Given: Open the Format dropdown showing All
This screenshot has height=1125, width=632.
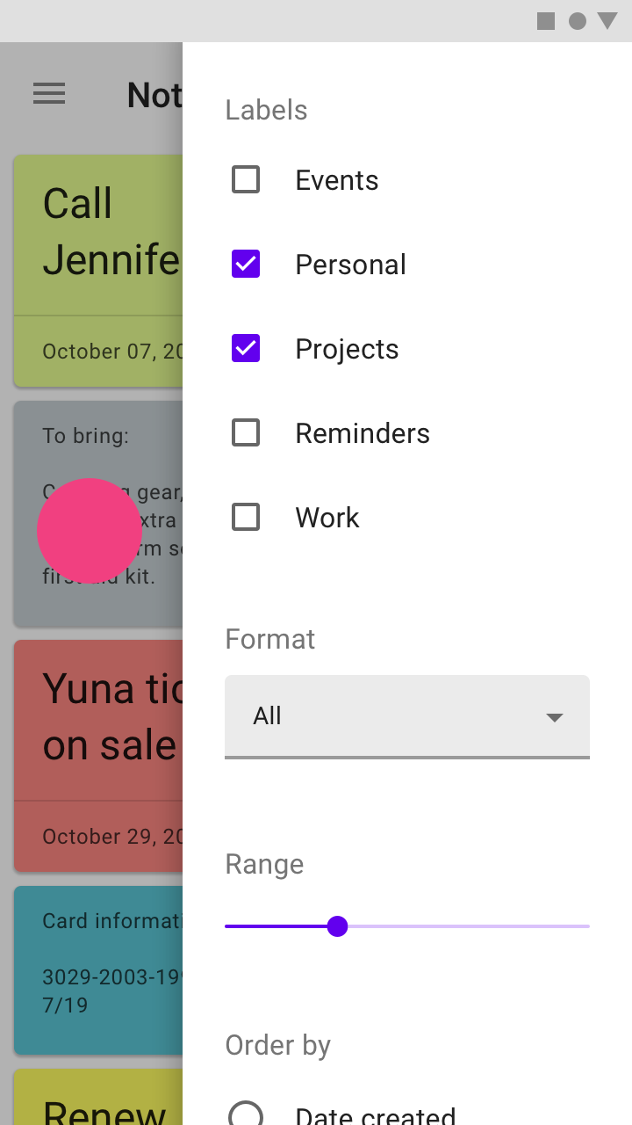Looking at the screenshot, I should point(407,716).
